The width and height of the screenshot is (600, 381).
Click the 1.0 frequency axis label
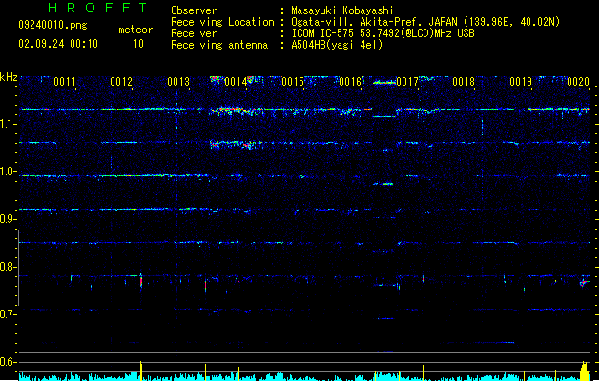coord(8,171)
